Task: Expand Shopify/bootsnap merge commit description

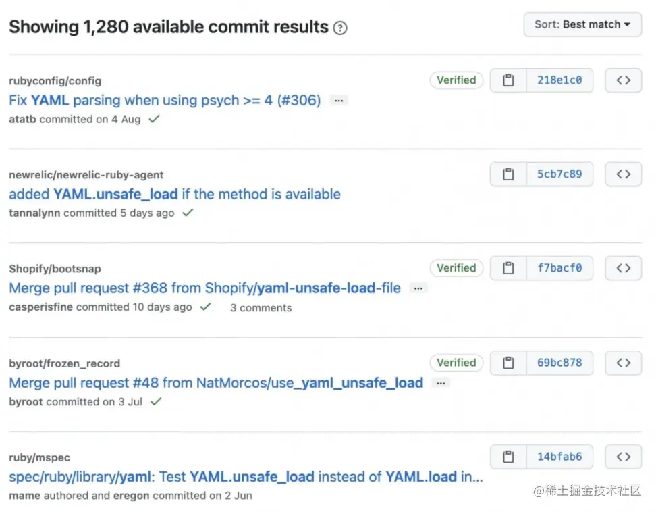Action: click(x=418, y=288)
